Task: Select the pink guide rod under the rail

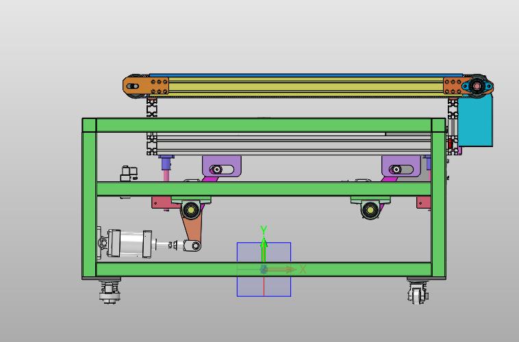Action: coord(166,175)
